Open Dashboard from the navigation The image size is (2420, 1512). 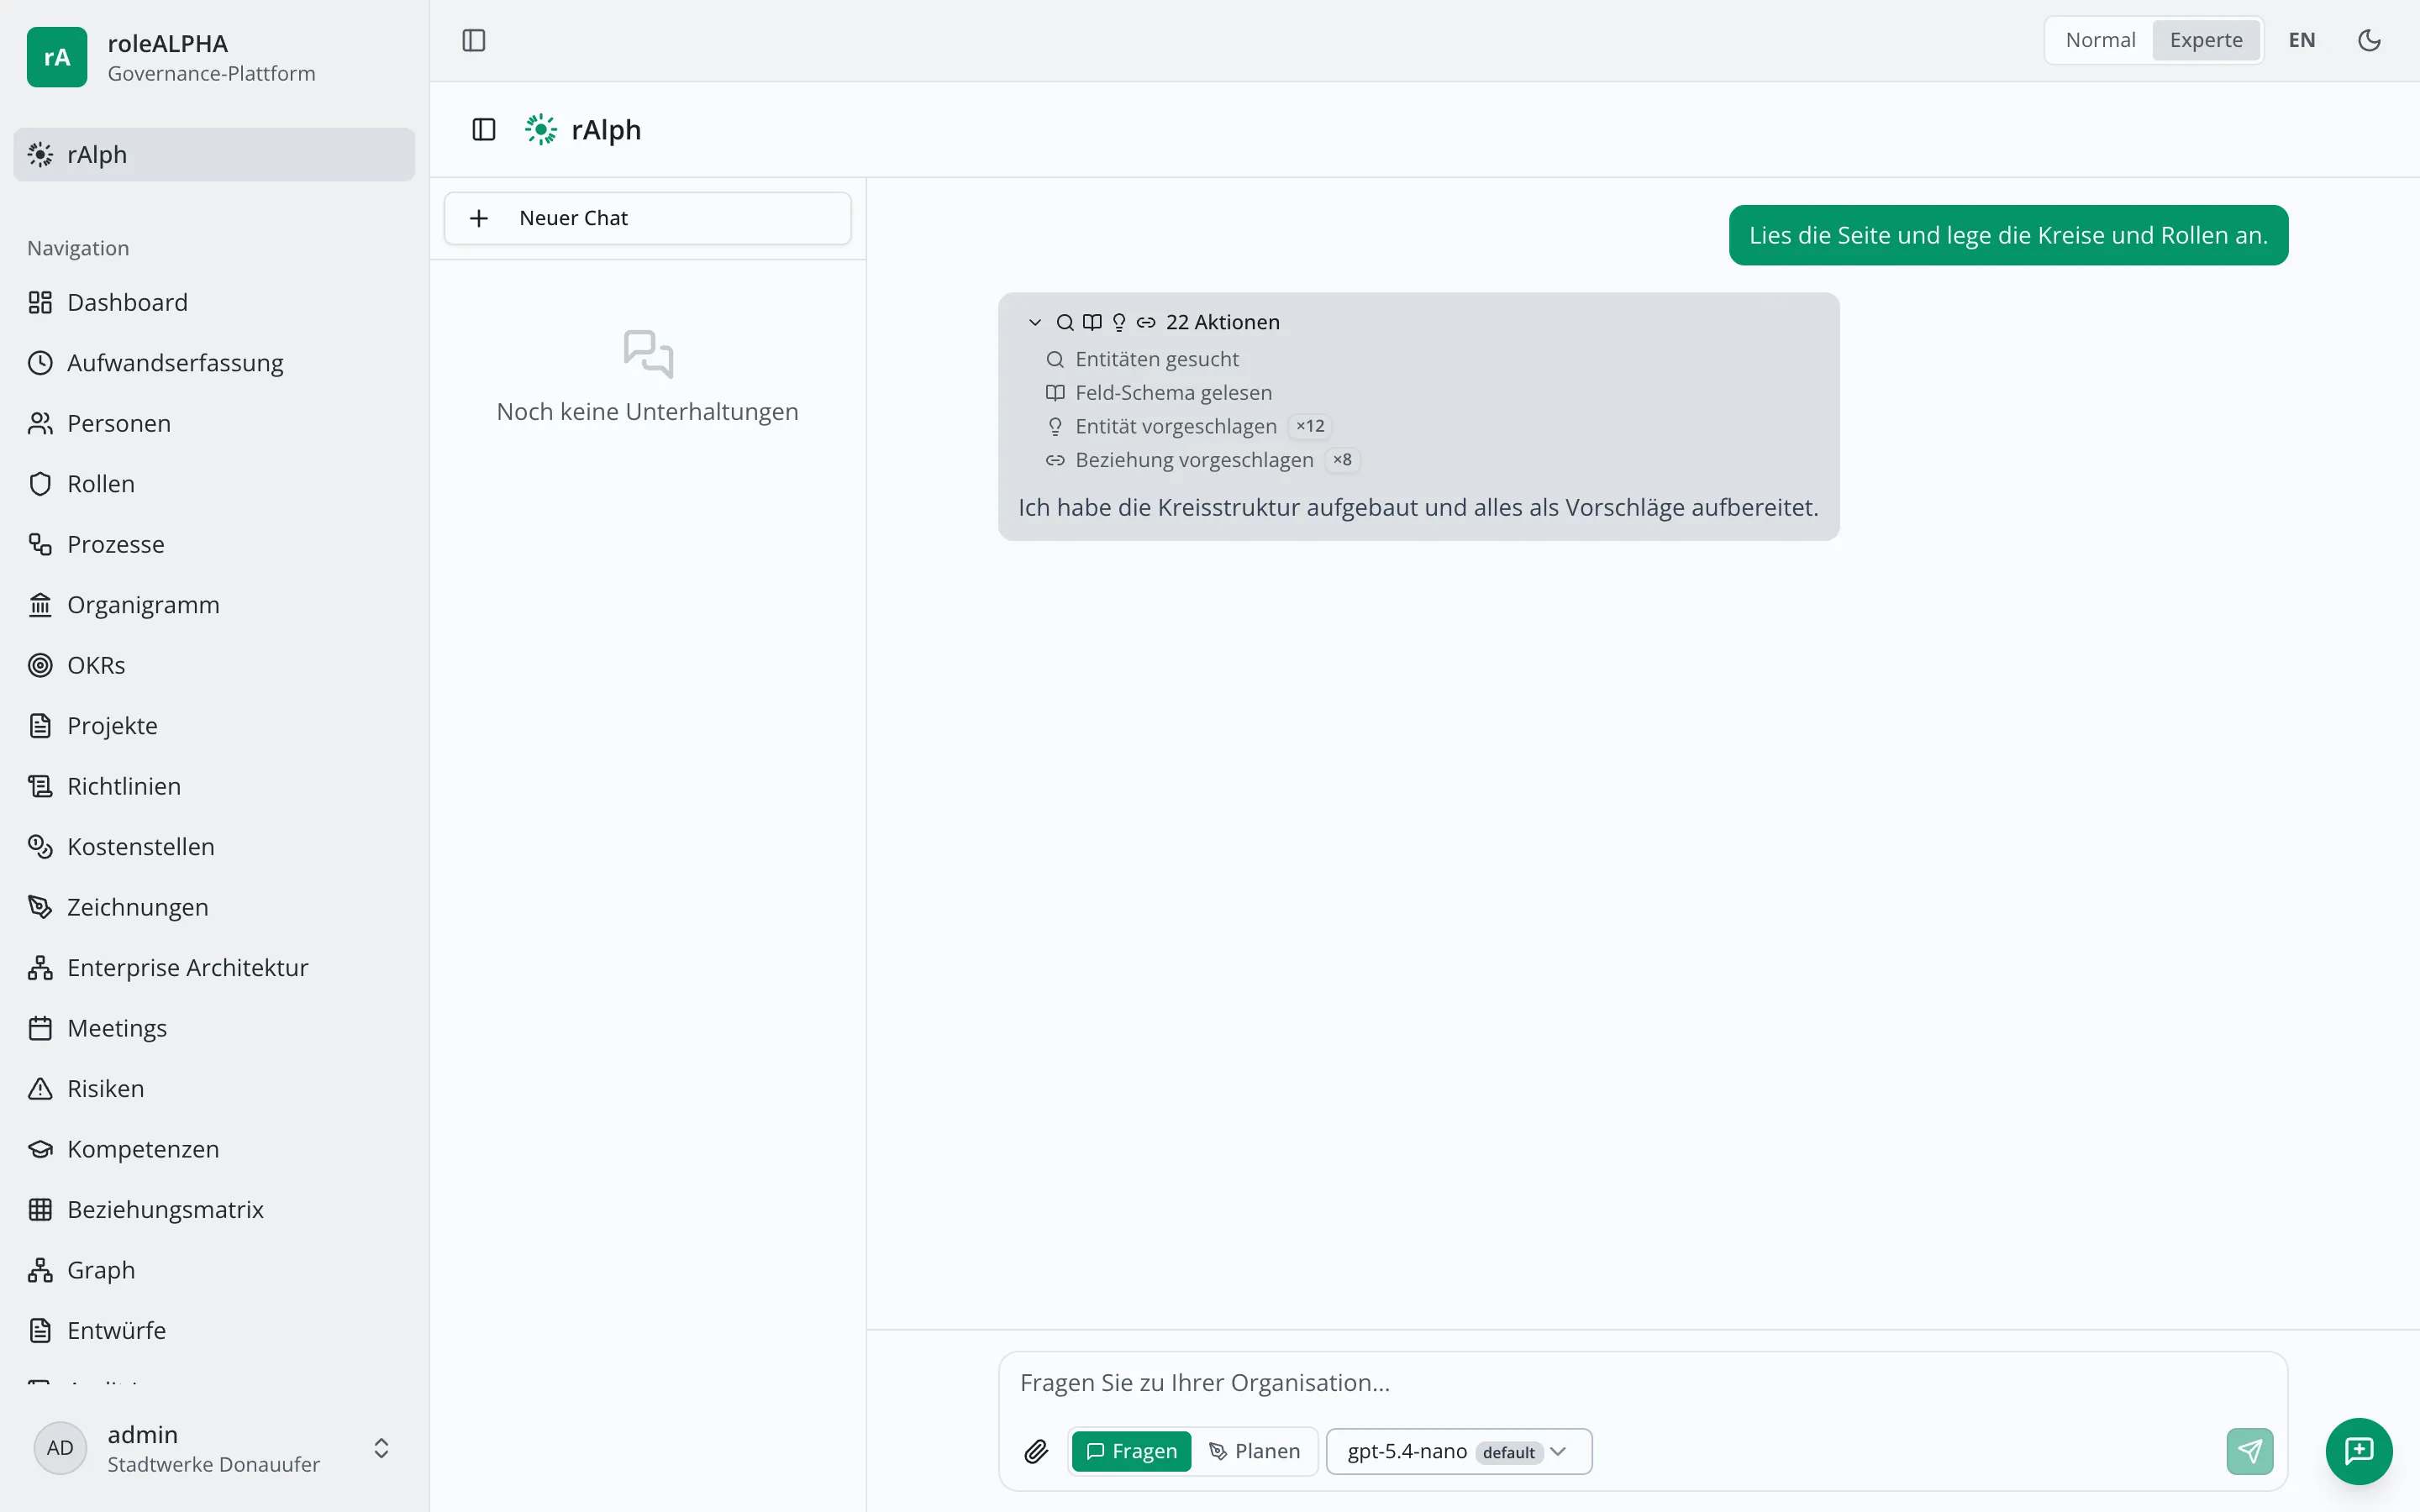[214, 302]
